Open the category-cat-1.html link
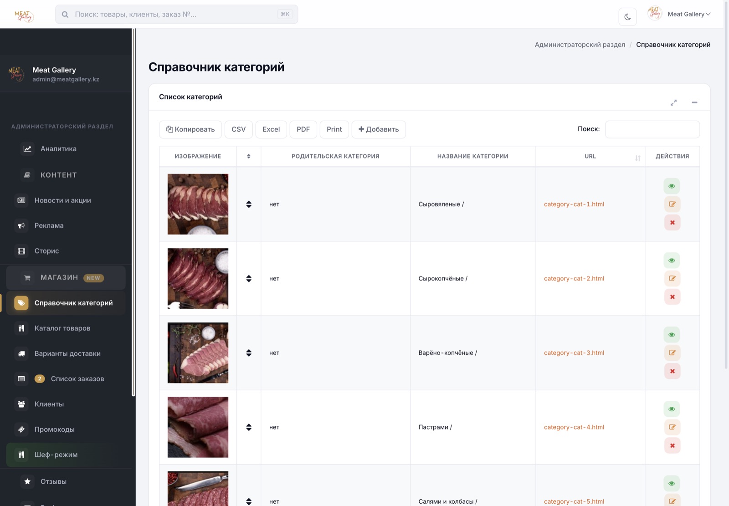 (x=574, y=204)
